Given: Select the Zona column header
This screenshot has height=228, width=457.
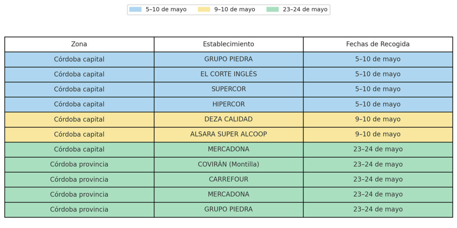Looking at the screenshot, I should coord(79,44).
